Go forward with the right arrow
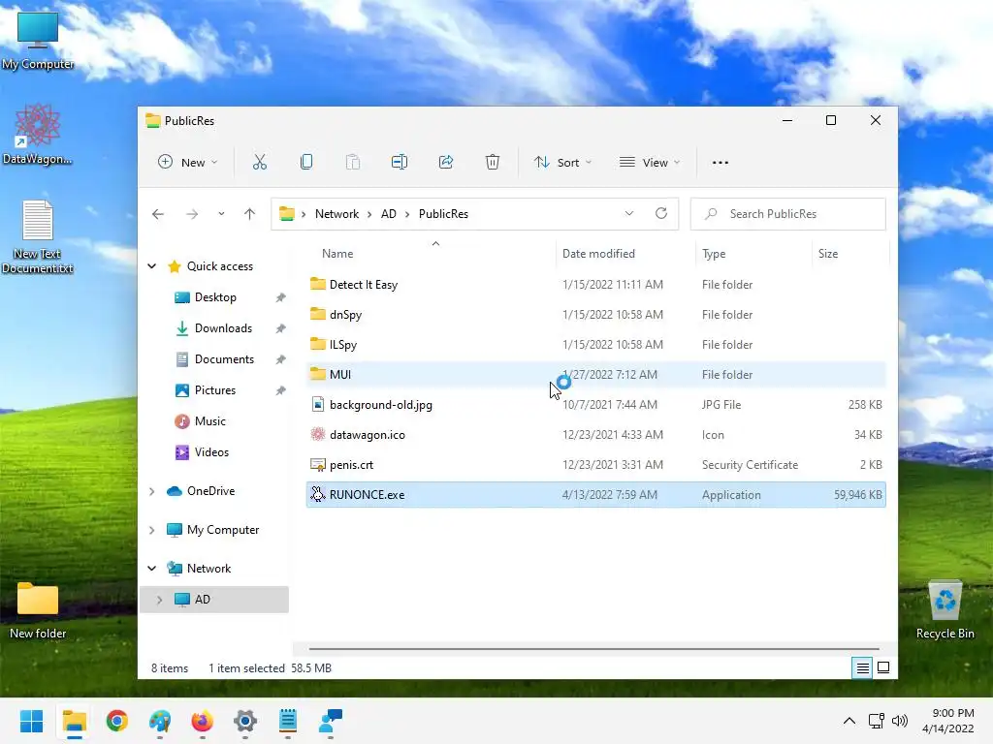The image size is (993, 744). click(x=192, y=214)
